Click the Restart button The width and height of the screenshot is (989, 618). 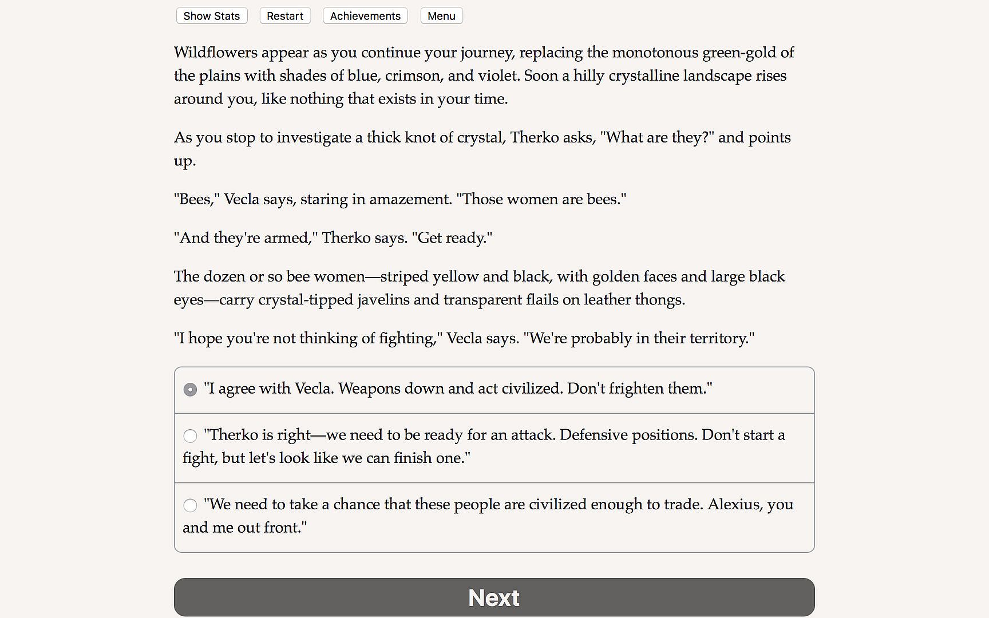pyautogui.click(x=285, y=16)
